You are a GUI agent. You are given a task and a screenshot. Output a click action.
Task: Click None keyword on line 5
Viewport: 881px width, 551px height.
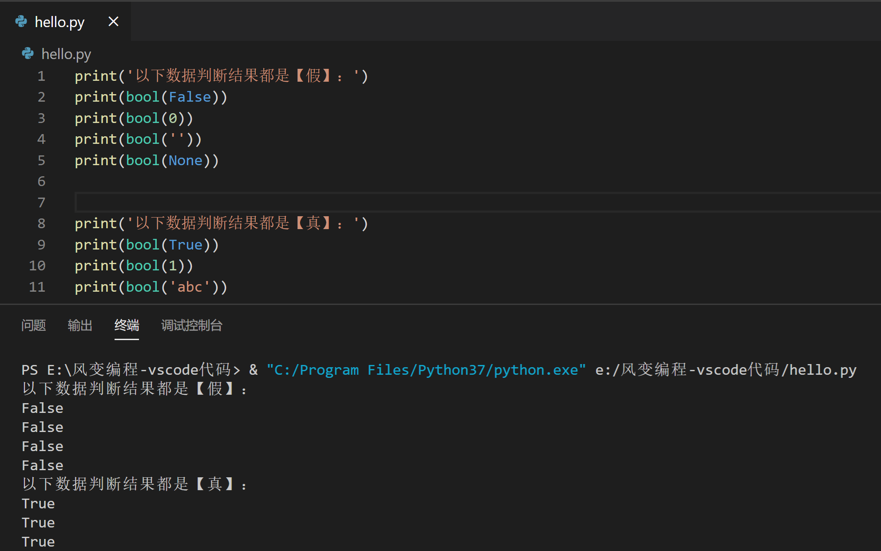[x=185, y=161]
